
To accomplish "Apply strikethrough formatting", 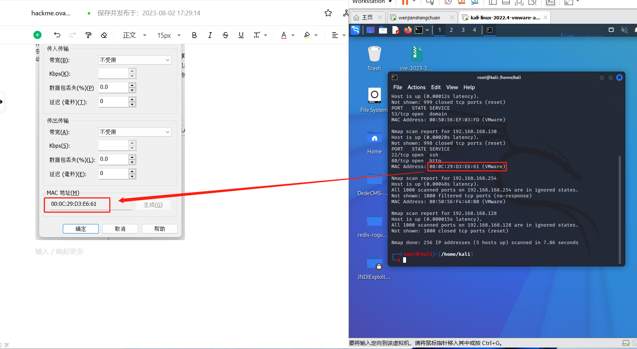I will coord(225,35).
